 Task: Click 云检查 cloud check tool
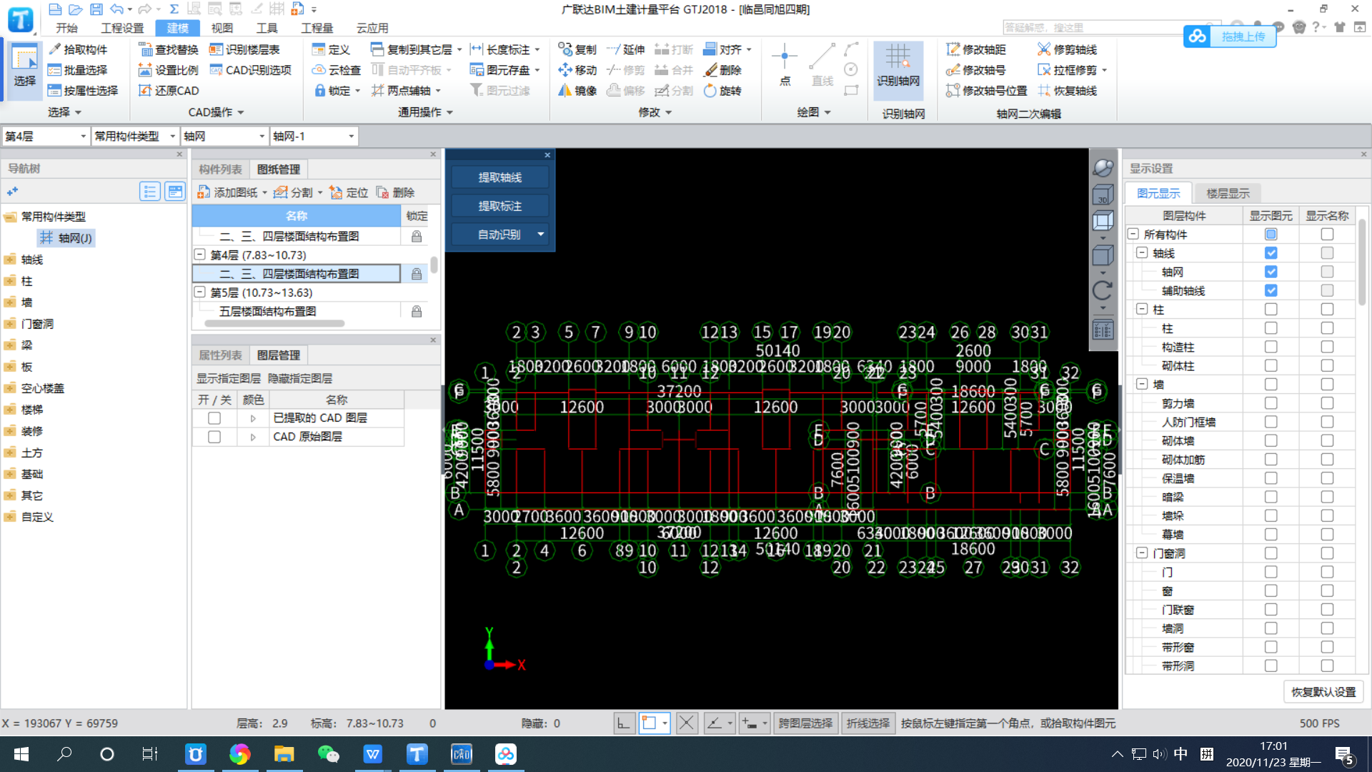coord(337,70)
